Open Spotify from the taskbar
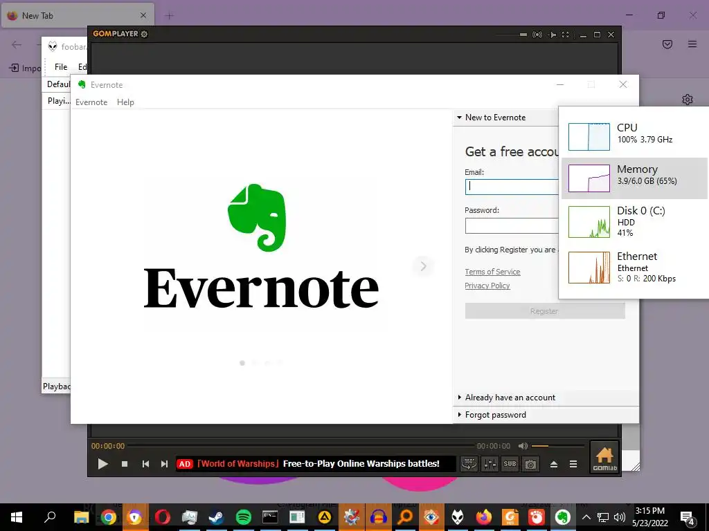 pyautogui.click(x=243, y=517)
